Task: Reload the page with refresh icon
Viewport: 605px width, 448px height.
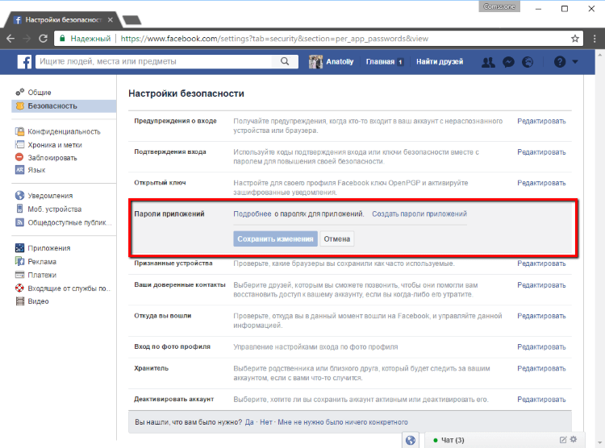Action: pyautogui.click(x=43, y=39)
